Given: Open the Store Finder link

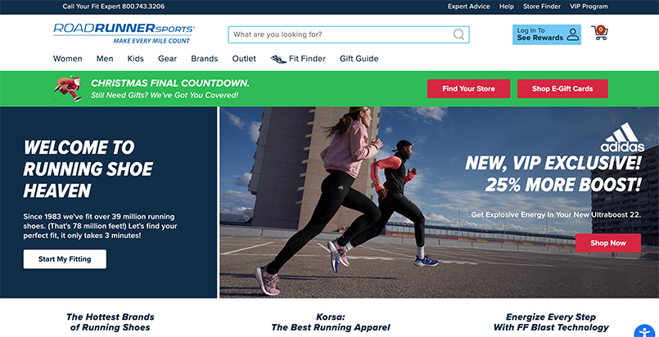Looking at the screenshot, I should pos(542,7).
